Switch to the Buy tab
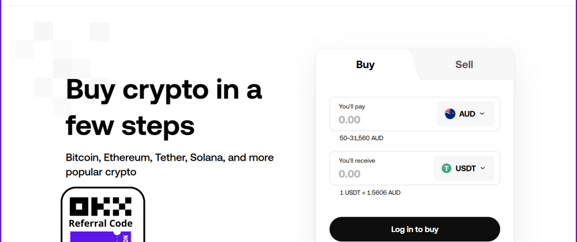Viewport: 577px width, 242px height. 365,65
